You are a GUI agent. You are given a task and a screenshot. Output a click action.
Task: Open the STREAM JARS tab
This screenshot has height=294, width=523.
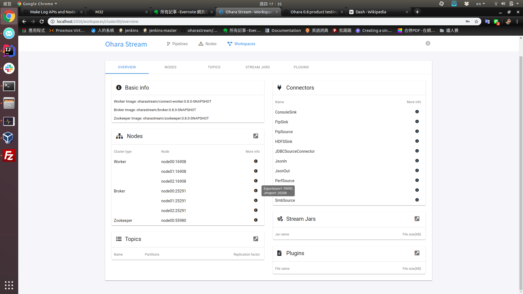(258, 67)
